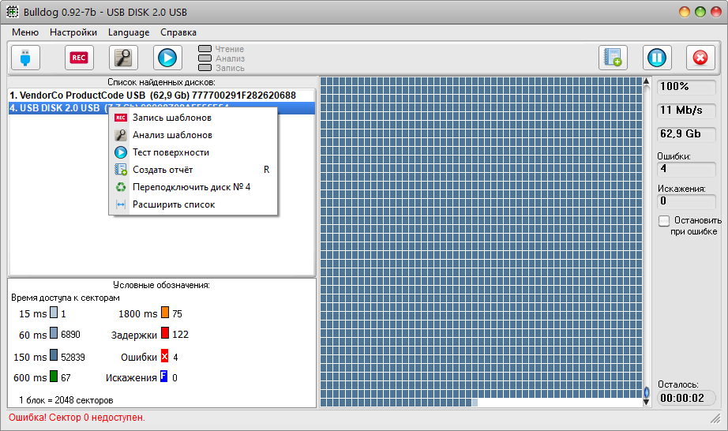The width and height of the screenshot is (728, 431).
Task: Click the 150 ms legend color swatch
Action: coord(54,355)
